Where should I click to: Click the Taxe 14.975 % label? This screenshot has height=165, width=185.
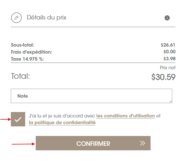pos(27,59)
